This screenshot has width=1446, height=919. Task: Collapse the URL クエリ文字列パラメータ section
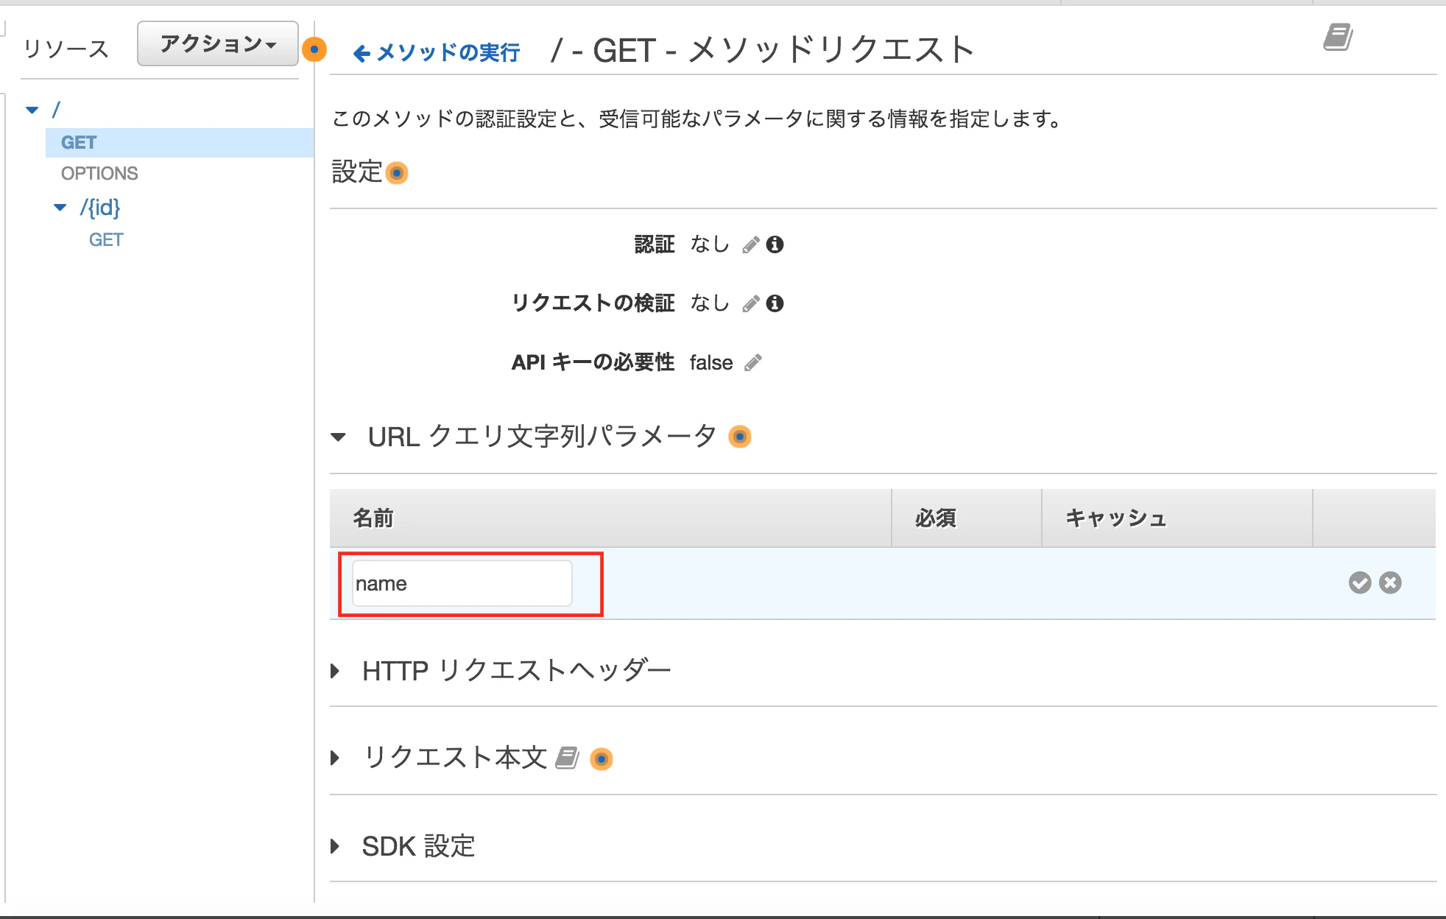339,437
